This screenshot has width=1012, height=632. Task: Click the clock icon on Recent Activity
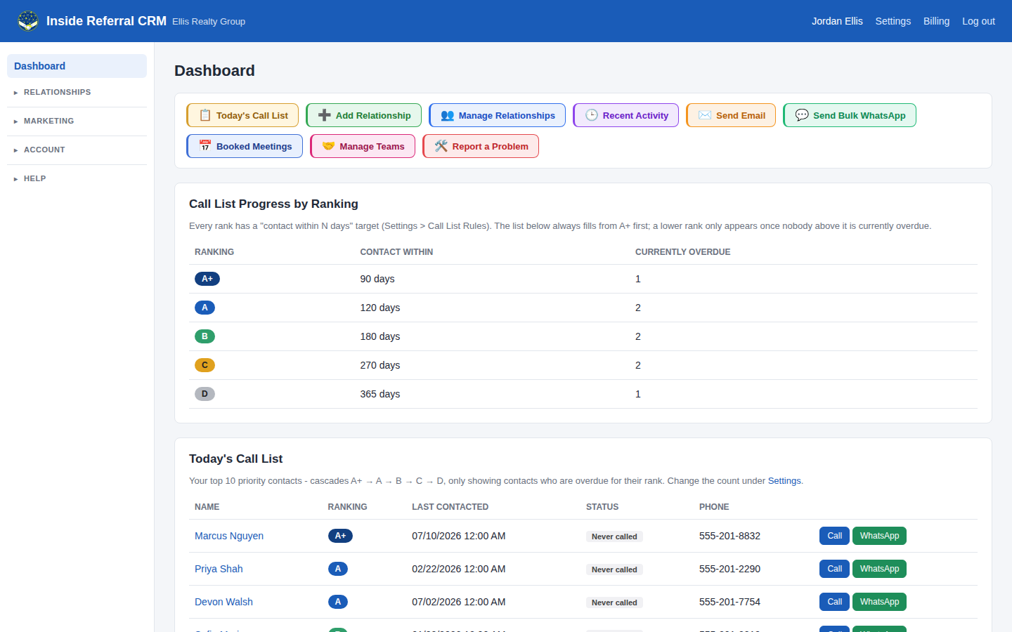[592, 115]
